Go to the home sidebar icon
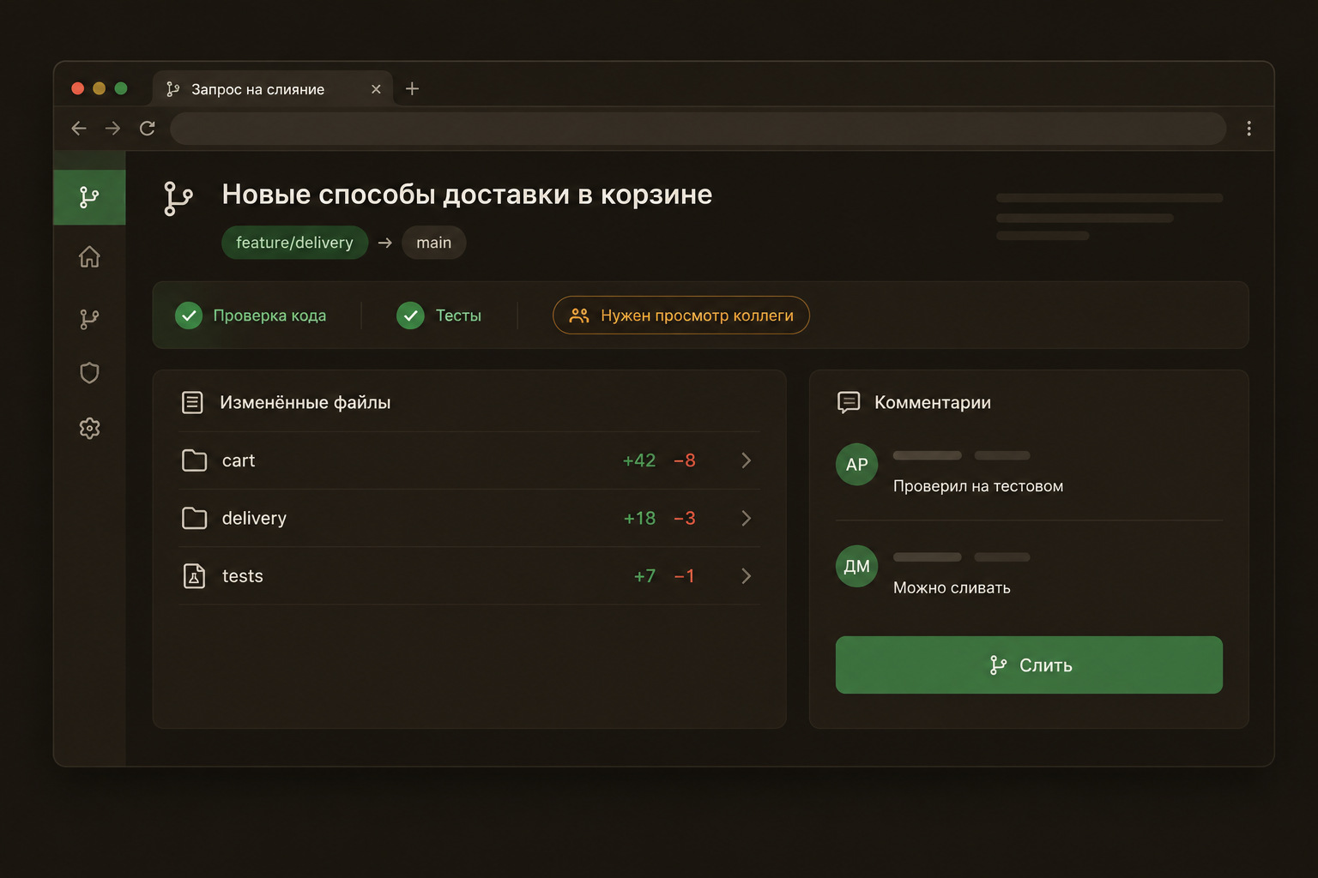Viewport: 1318px width, 878px height. (89, 256)
